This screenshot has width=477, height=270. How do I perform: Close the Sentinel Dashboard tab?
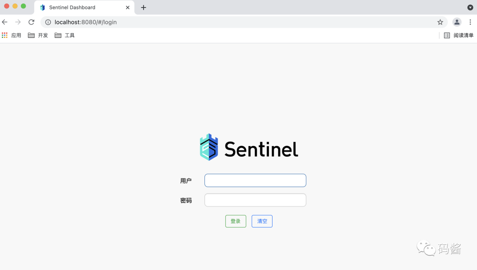click(128, 7)
